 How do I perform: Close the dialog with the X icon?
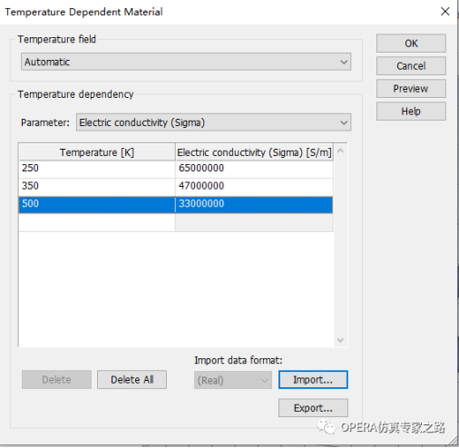pos(444,12)
